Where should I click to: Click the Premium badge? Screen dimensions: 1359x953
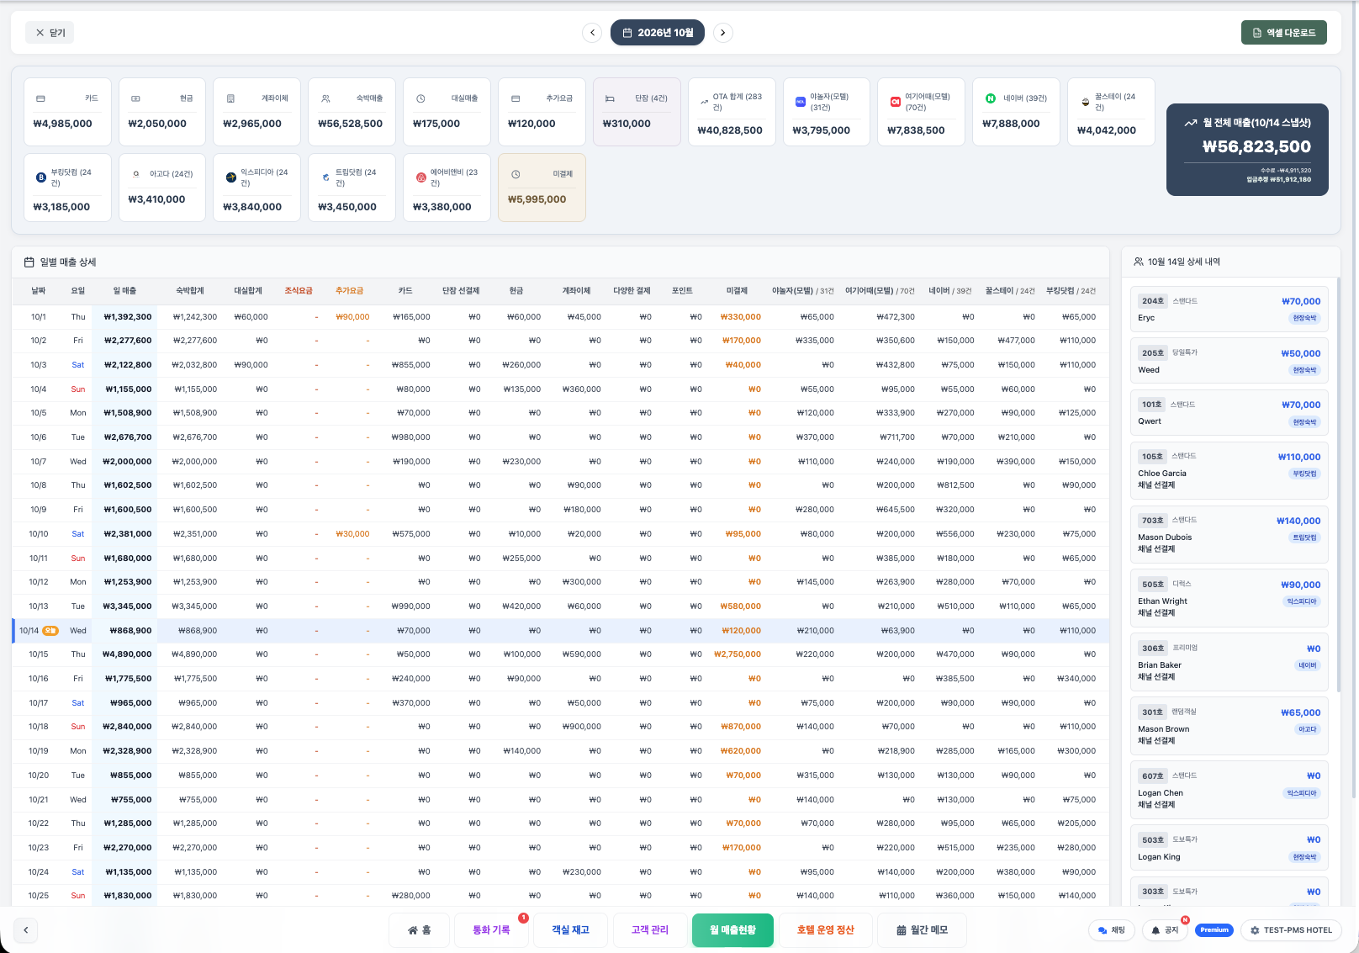point(1214,930)
